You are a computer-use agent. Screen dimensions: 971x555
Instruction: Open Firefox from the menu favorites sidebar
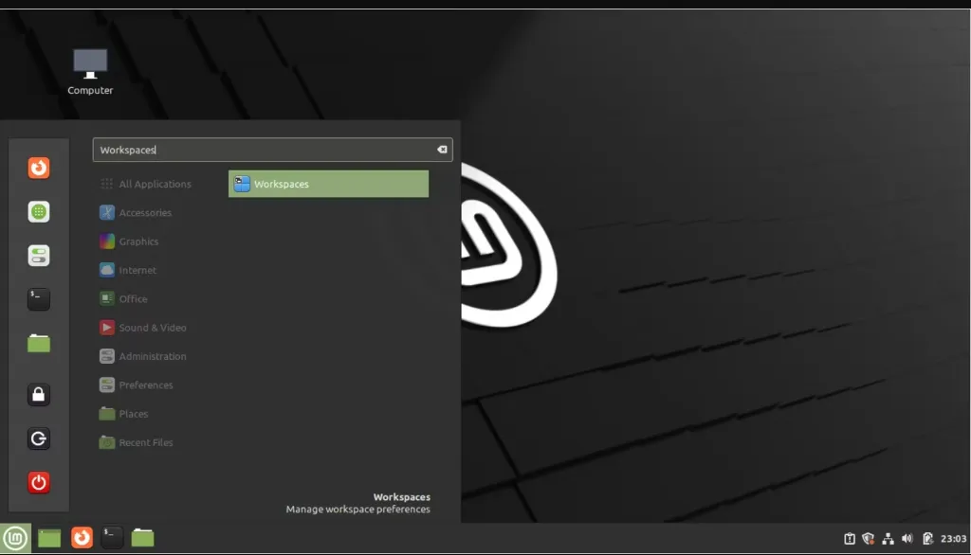[38, 168]
